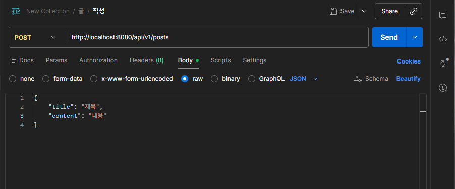The height and width of the screenshot is (189, 455).
Task: Click line number 1 in editor
Action: pyautogui.click(x=22, y=98)
